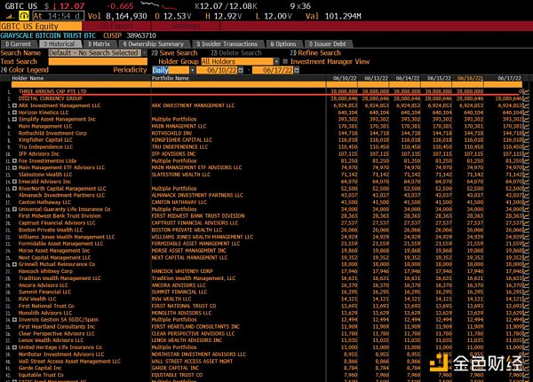Switch to the Matrix tab
The image size is (533, 382).
pos(99,44)
